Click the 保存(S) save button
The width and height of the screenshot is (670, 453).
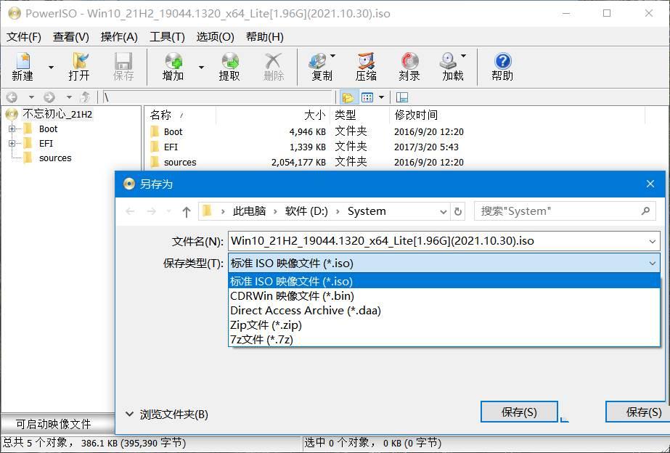click(x=518, y=412)
